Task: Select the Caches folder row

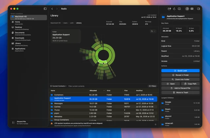Action: [103, 107]
